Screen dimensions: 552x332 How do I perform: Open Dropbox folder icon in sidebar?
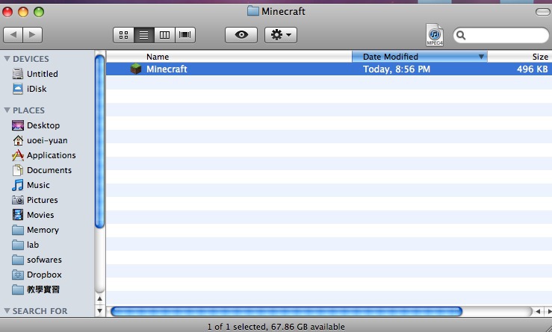18,275
